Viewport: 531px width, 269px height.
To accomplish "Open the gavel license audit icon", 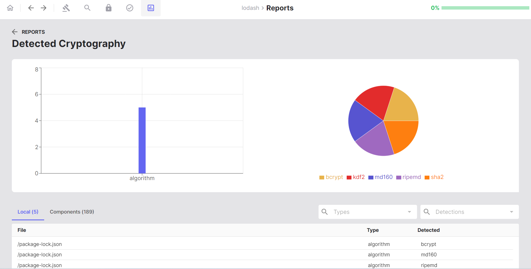I will click(x=66, y=8).
